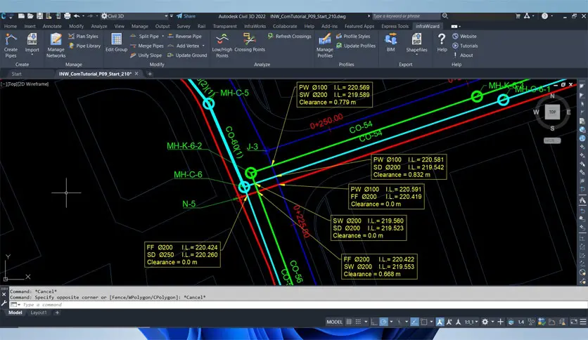Expand the Split Pipe dropdown arrow
Image resolution: width=588 pixels, height=340 pixels.
[x=162, y=37]
